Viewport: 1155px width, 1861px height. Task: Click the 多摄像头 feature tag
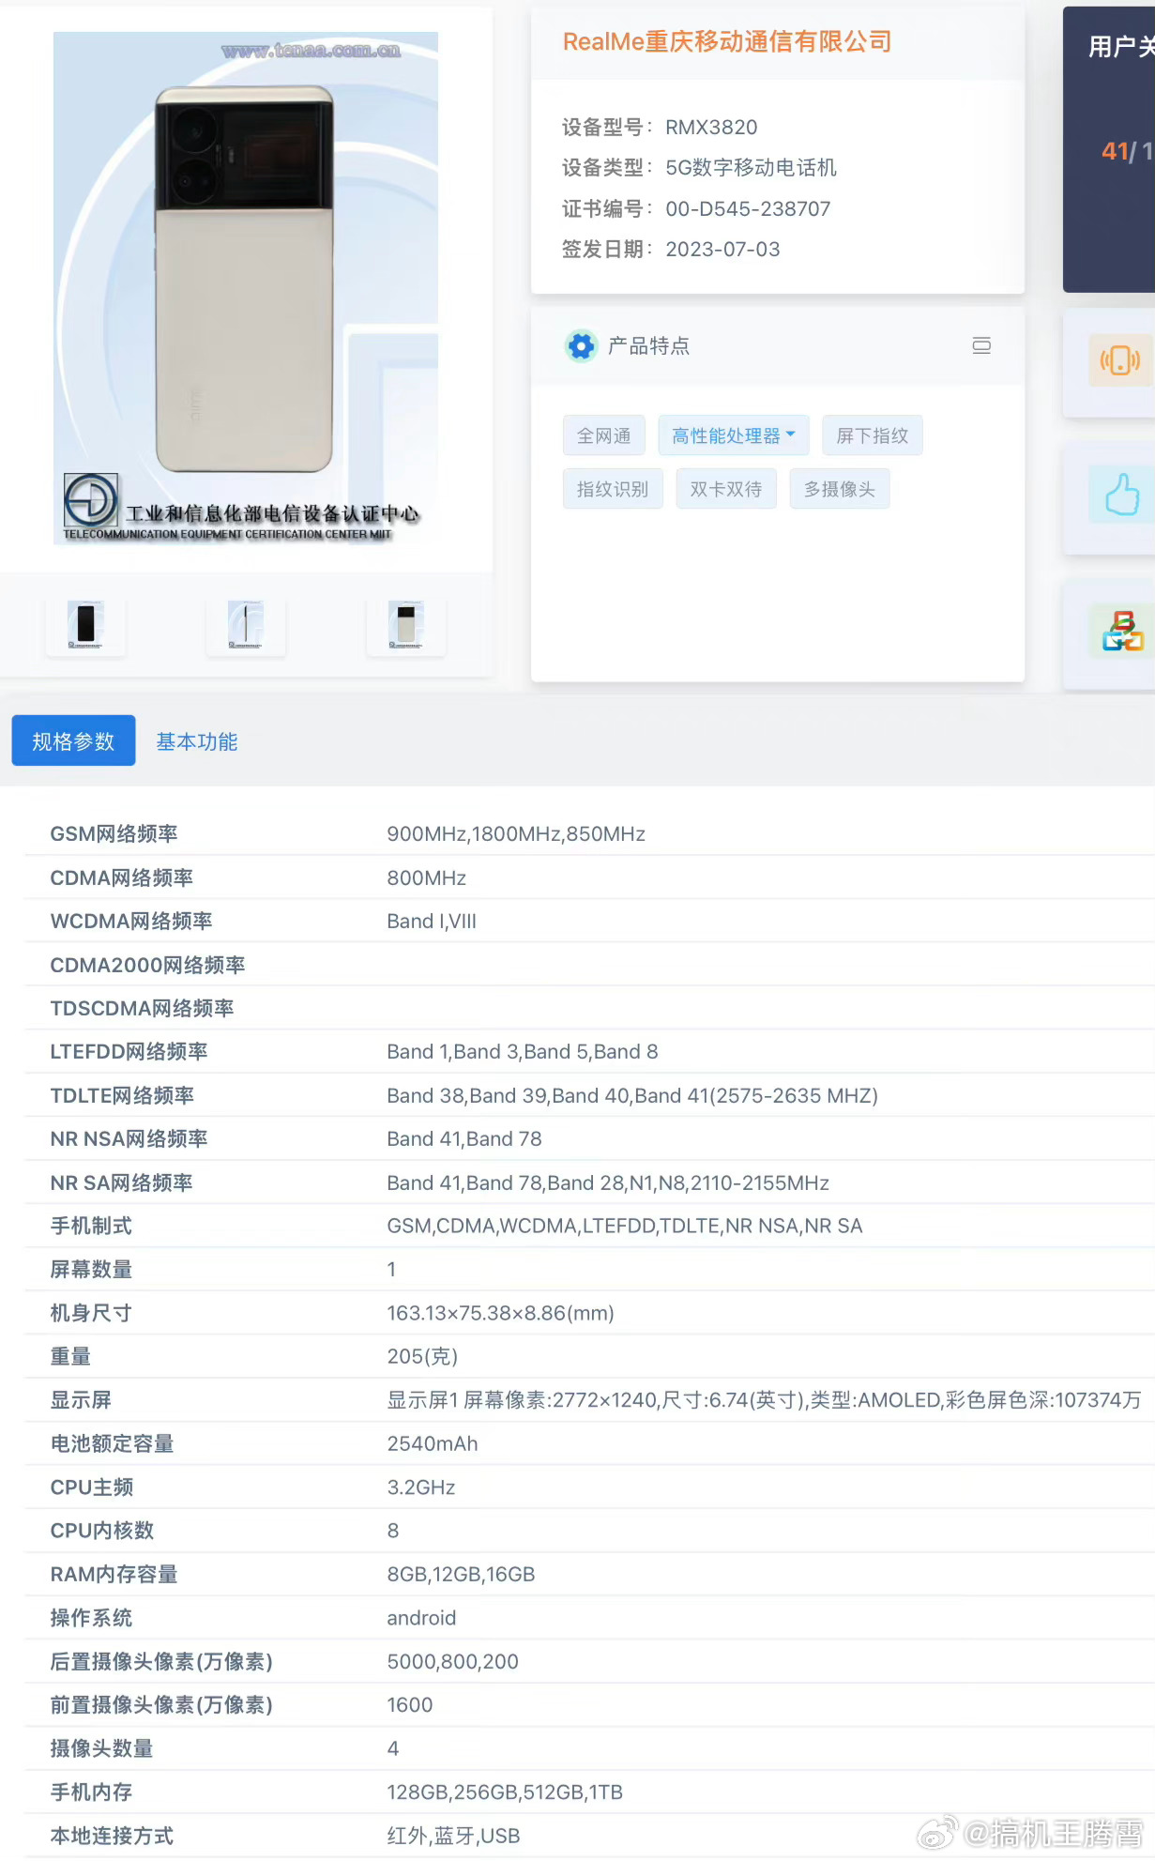coord(839,489)
